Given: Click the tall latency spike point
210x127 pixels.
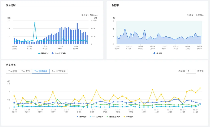Looking at the screenshot, I should point(35,23).
